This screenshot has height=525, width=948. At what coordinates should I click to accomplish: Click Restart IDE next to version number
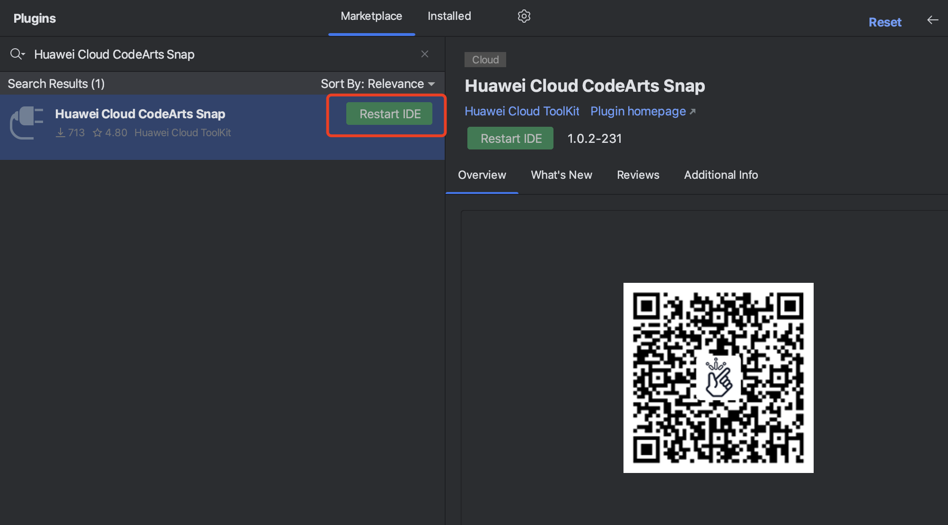point(510,139)
